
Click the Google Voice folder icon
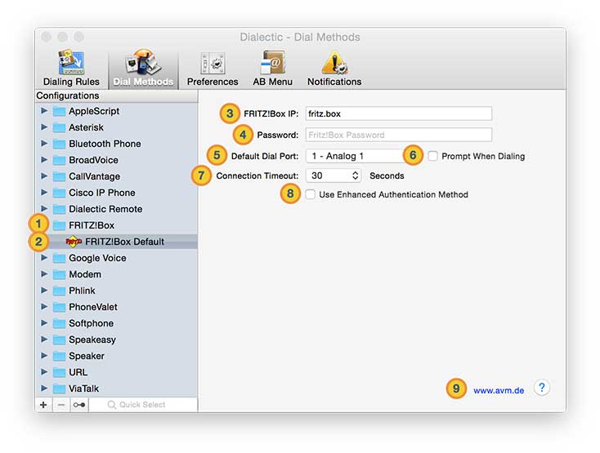pos(59,258)
